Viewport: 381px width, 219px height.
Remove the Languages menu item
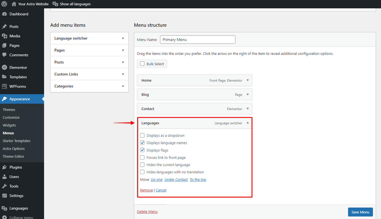click(146, 190)
